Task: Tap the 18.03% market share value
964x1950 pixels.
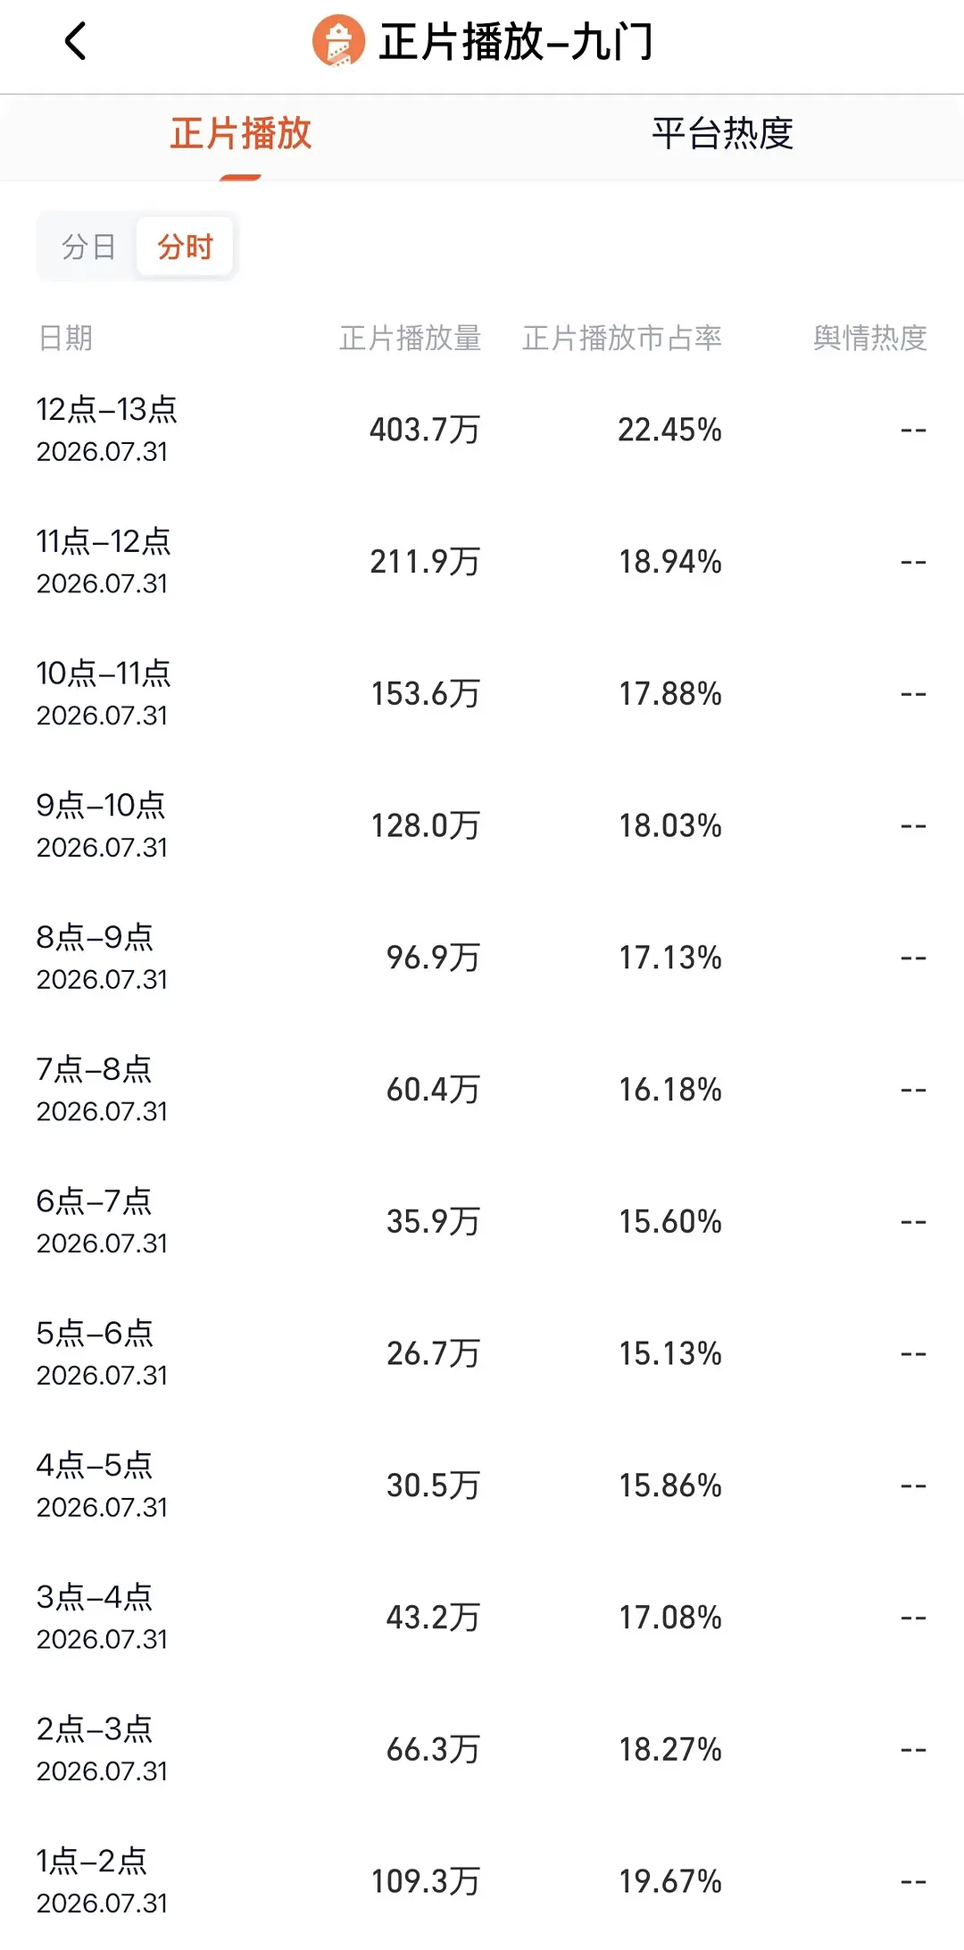Action: (670, 825)
